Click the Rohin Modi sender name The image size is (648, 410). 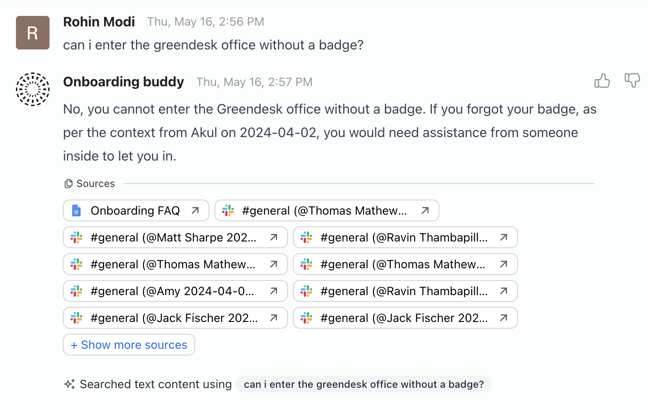point(99,22)
